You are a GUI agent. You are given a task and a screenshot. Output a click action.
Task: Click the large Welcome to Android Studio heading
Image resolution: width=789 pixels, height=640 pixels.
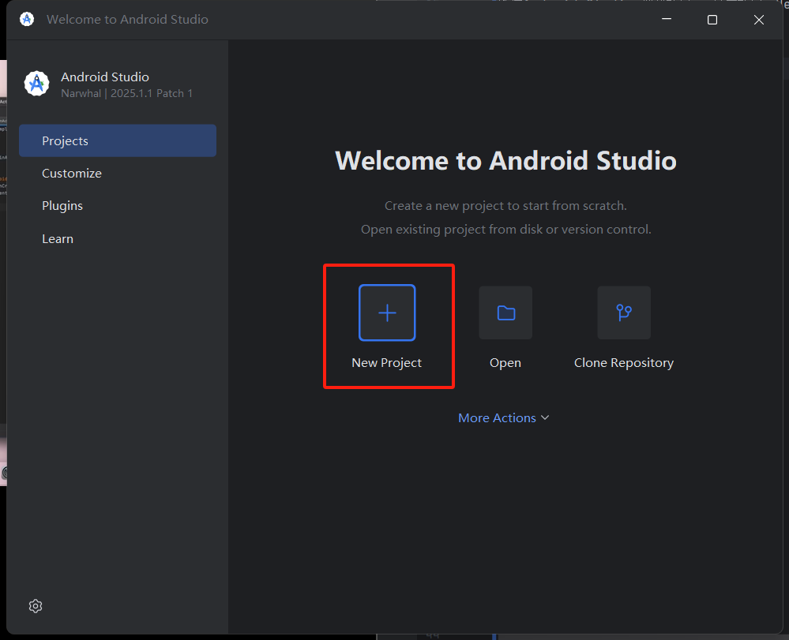(x=505, y=160)
